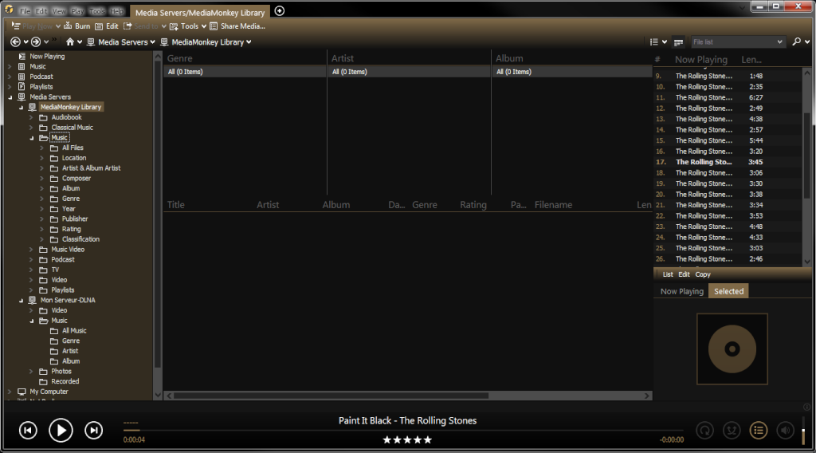Toggle shuffle mode
Image resolution: width=816 pixels, height=453 pixels.
[732, 430]
